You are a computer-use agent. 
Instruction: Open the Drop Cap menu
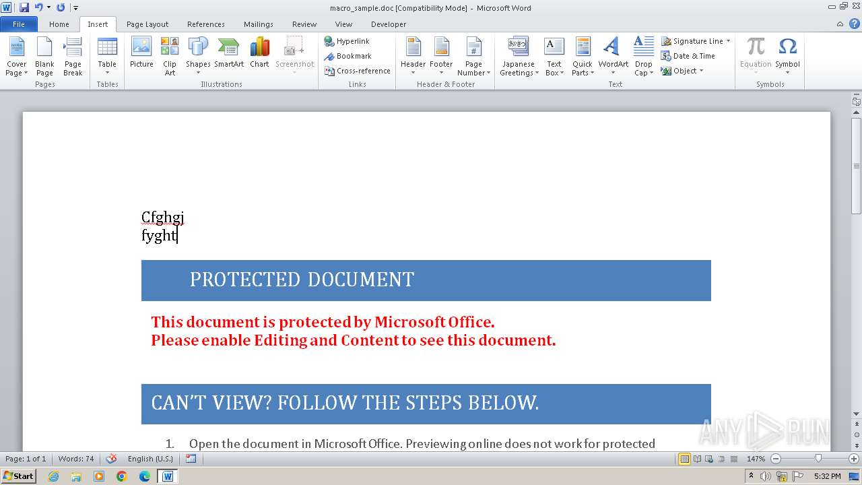click(x=644, y=57)
